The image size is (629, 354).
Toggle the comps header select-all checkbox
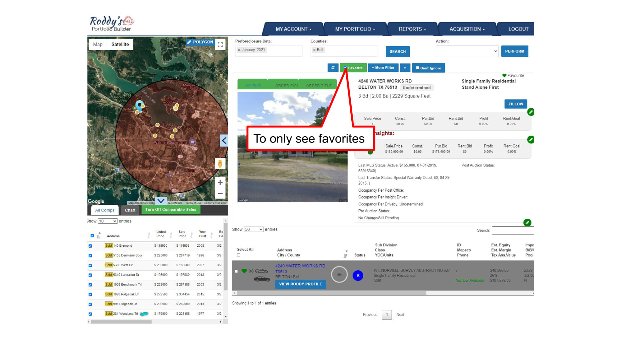coord(92,236)
